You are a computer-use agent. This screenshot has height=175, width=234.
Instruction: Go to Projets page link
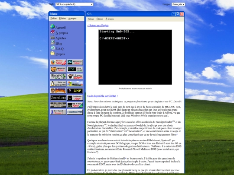60,54
